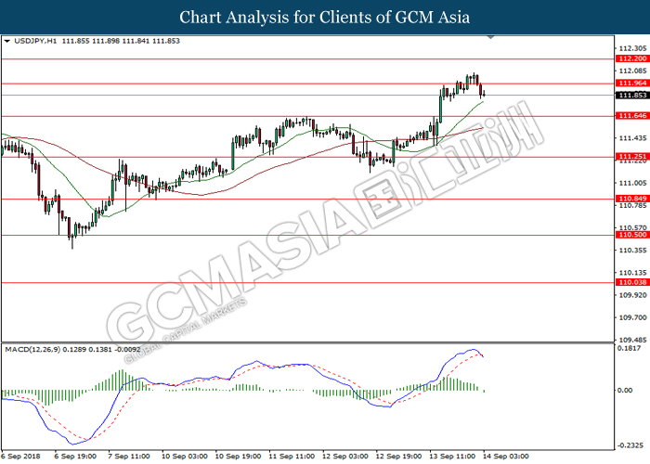Click the 109.485 price axis value
Viewport: 650px width, 464px height.
point(632,340)
